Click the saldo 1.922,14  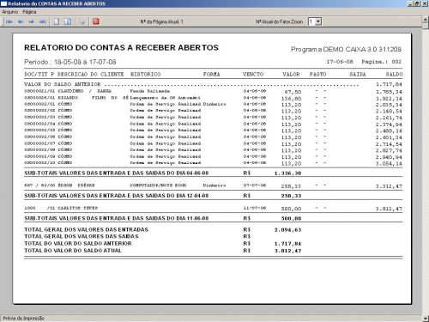coord(389,99)
